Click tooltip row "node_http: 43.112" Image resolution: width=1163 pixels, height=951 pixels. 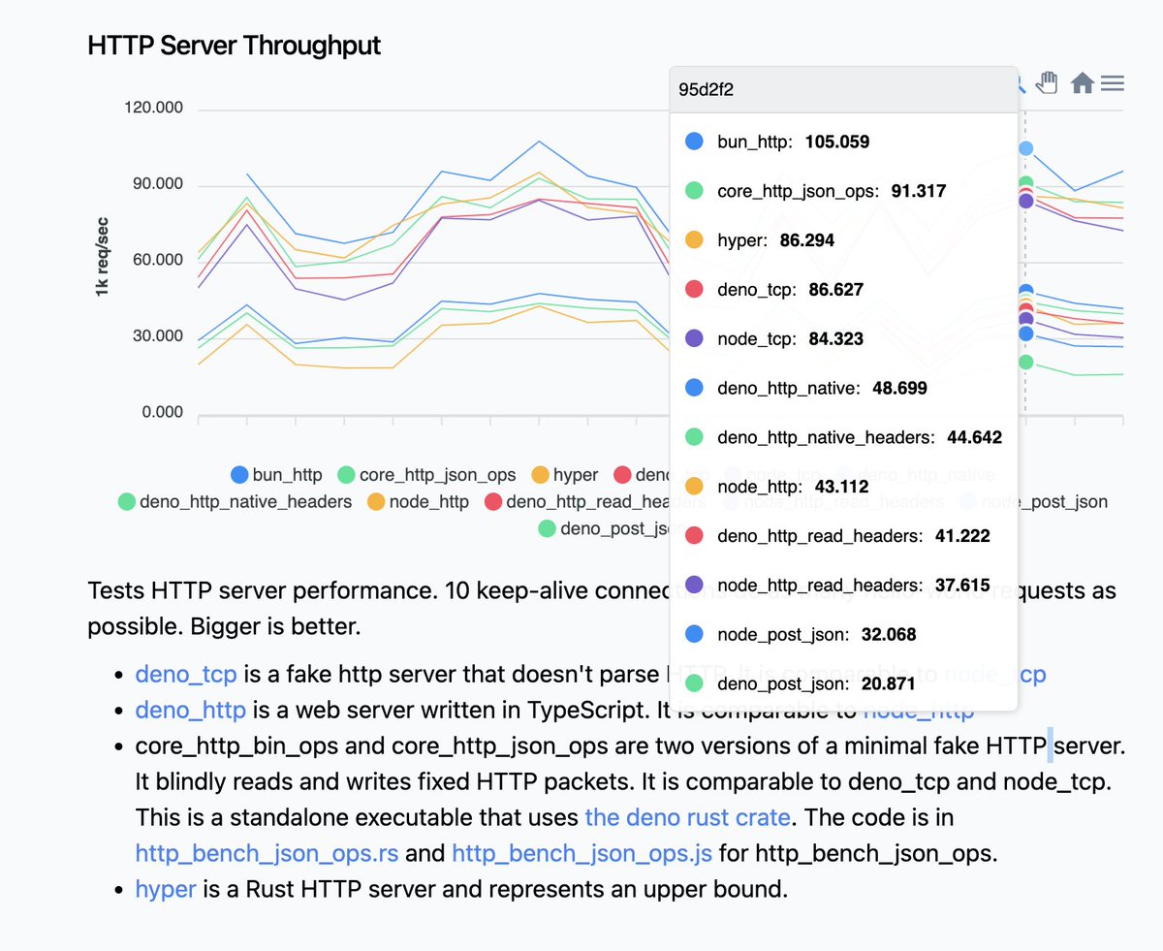843,487
